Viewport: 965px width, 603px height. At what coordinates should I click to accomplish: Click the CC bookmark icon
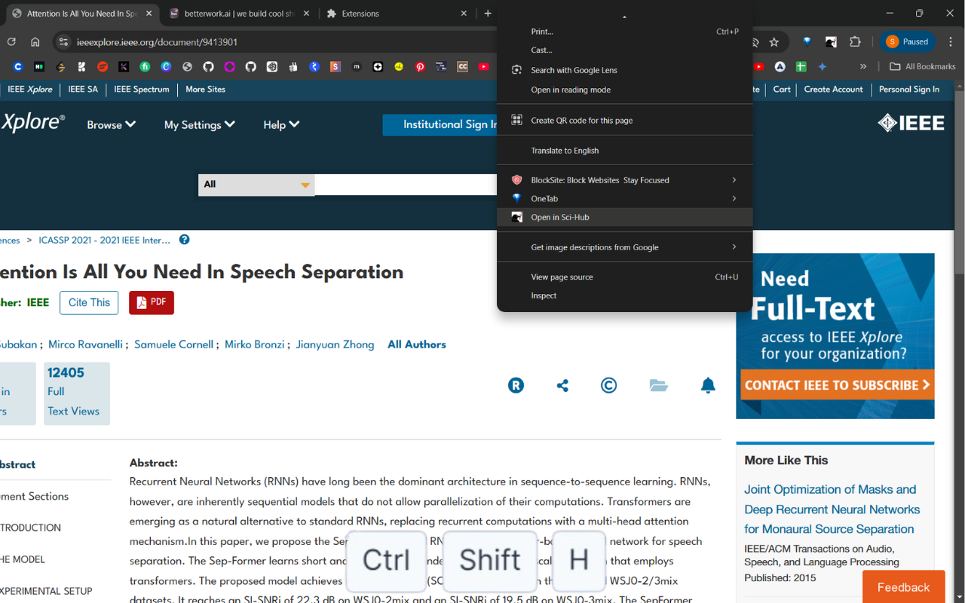coord(463,67)
